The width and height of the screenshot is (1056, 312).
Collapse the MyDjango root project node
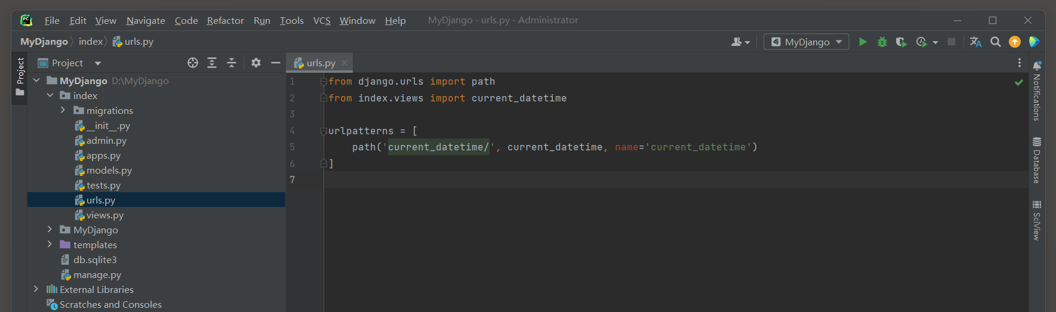coord(36,81)
